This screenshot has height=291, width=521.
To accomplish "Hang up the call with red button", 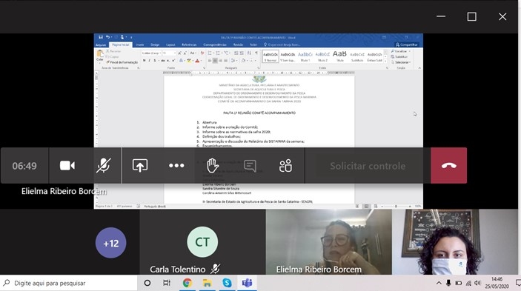I will coord(448,166).
